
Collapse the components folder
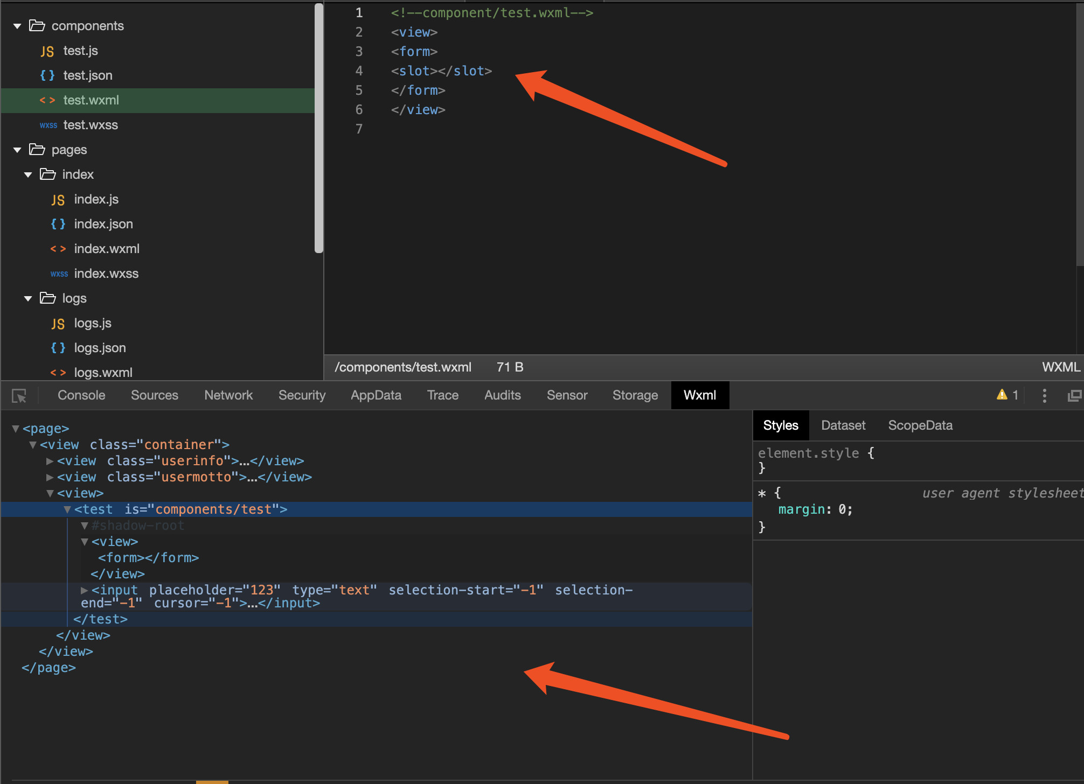pyautogui.click(x=17, y=26)
